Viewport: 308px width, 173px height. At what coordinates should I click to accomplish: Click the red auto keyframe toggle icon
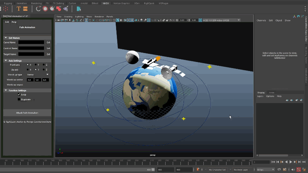299,170
